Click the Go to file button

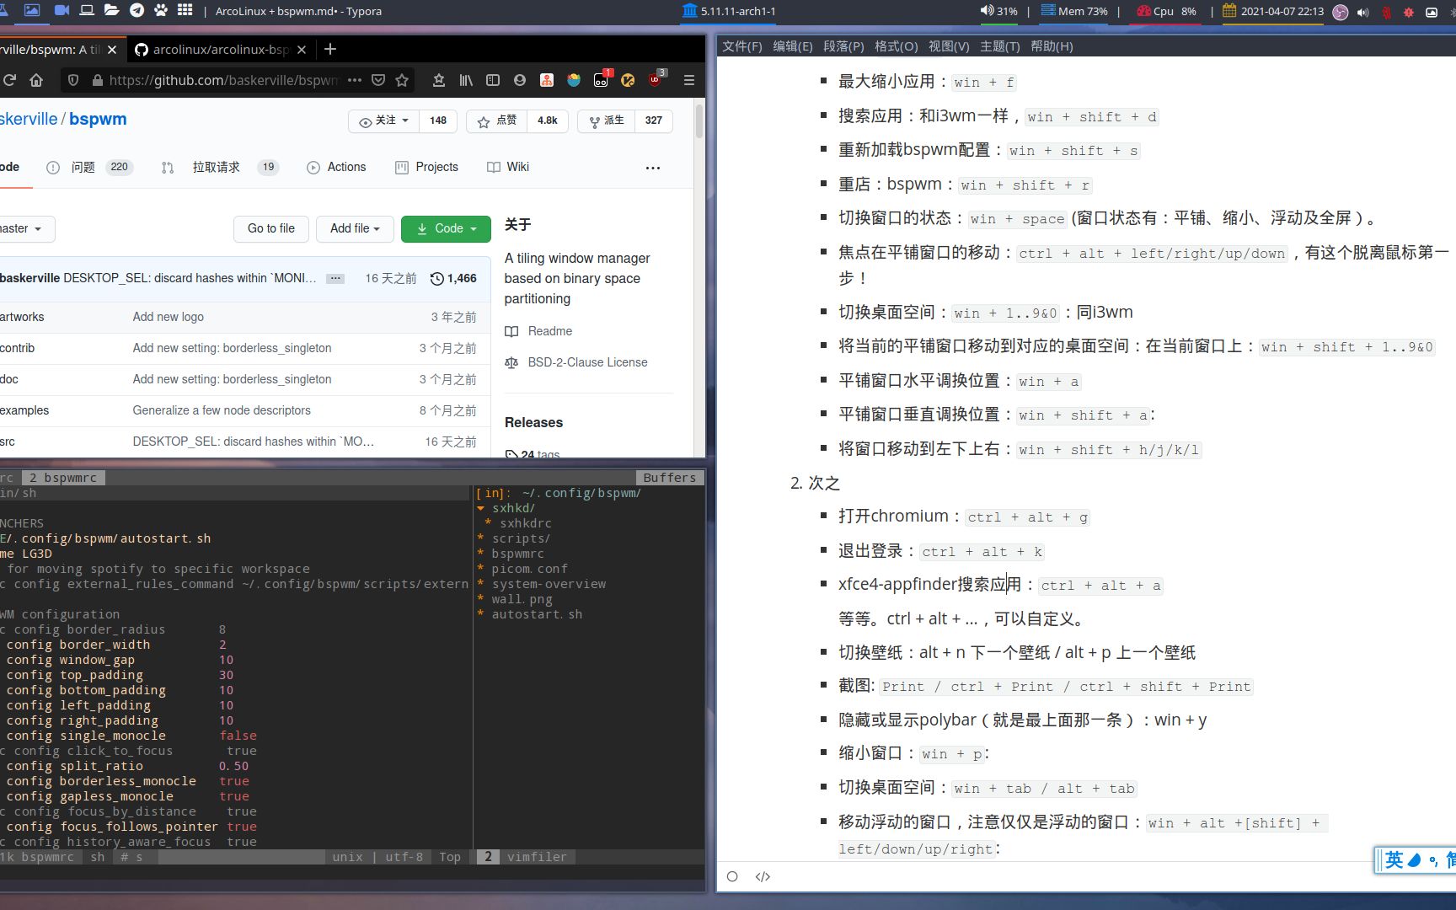point(270,228)
